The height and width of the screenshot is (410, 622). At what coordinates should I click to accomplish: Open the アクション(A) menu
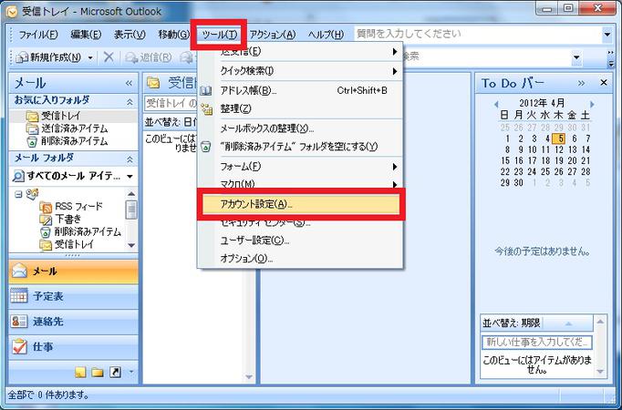pyautogui.click(x=273, y=35)
